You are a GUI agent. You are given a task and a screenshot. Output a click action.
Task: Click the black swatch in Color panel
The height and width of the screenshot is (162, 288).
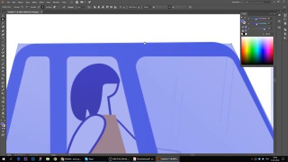click(x=244, y=34)
